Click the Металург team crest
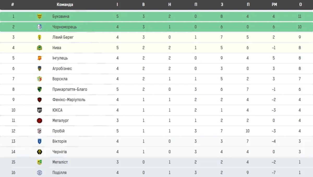 pos(40,121)
